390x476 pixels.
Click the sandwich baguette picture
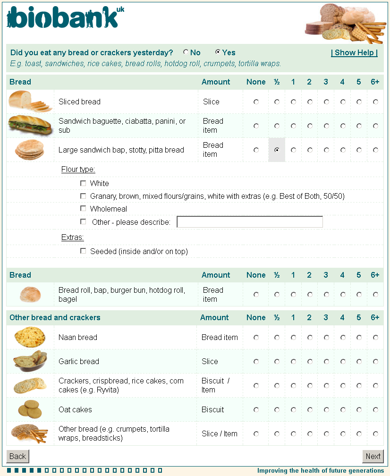[x=30, y=125]
